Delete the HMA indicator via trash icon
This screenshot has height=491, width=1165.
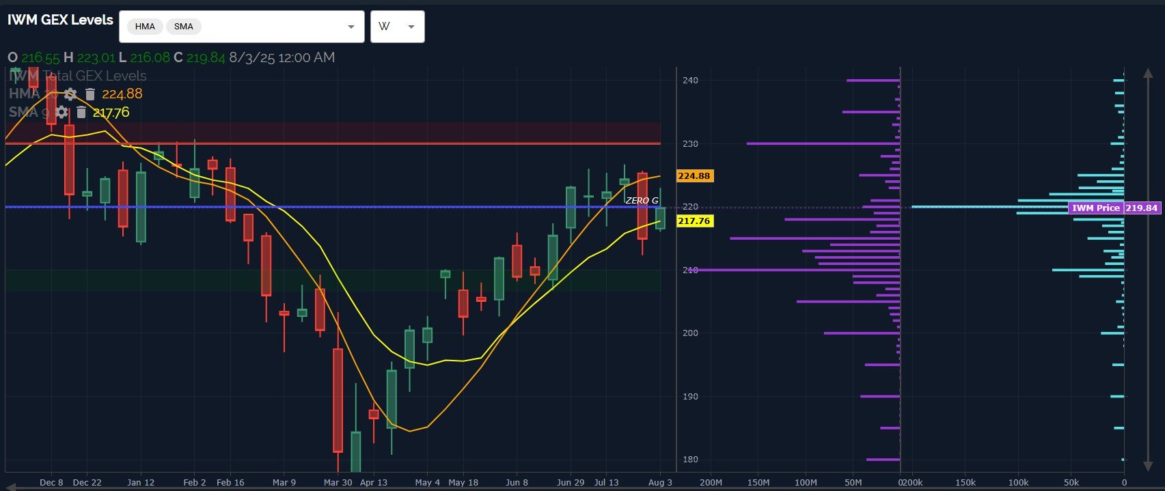click(x=90, y=94)
